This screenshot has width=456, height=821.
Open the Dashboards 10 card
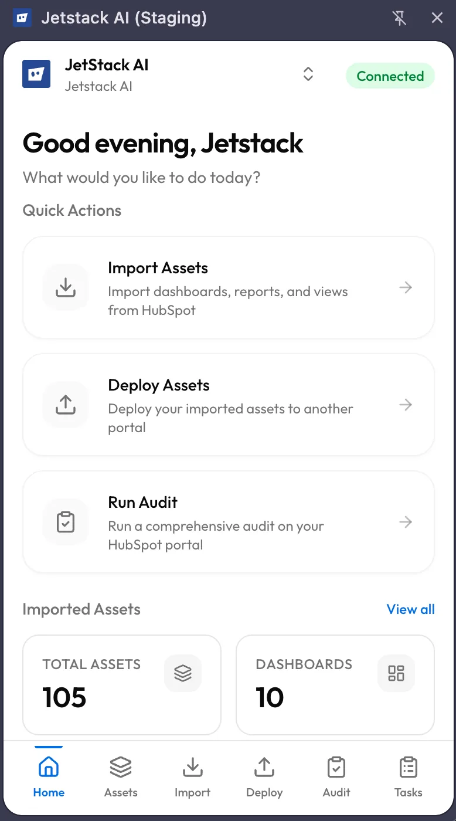coord(335,685)
